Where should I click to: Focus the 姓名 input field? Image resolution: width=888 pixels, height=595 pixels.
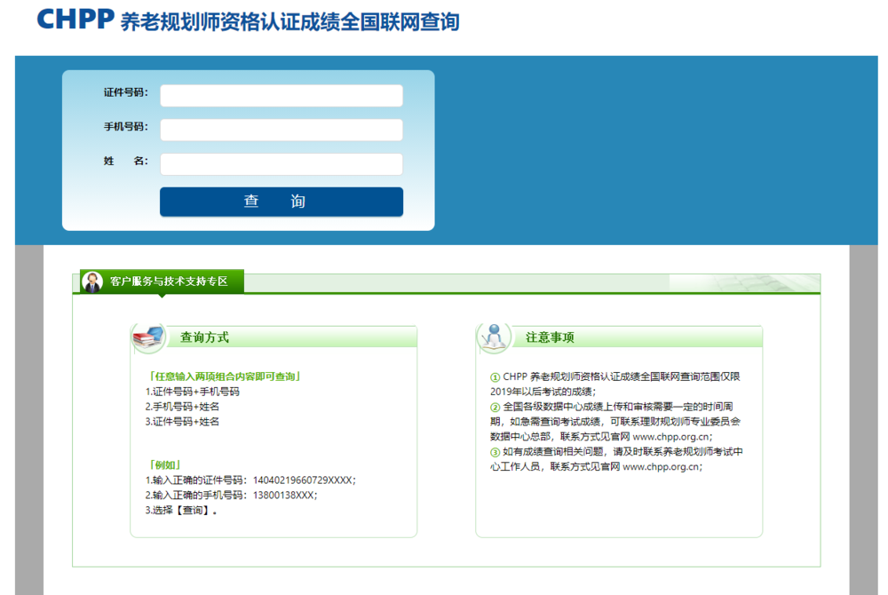click(x=281, y=164)
